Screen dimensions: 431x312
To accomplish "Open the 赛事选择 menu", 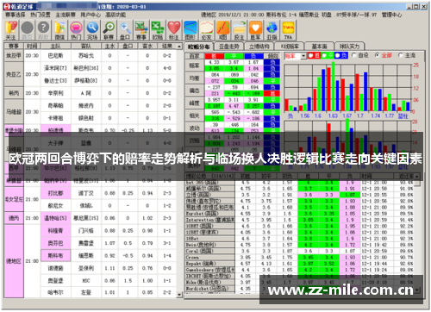I will (x=16, y=15).
